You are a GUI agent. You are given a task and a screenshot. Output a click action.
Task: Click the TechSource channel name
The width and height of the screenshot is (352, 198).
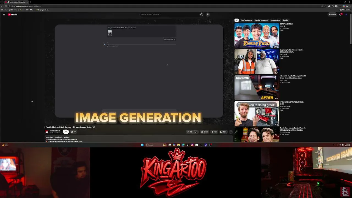pyautogui.click(x=54, y=131)
